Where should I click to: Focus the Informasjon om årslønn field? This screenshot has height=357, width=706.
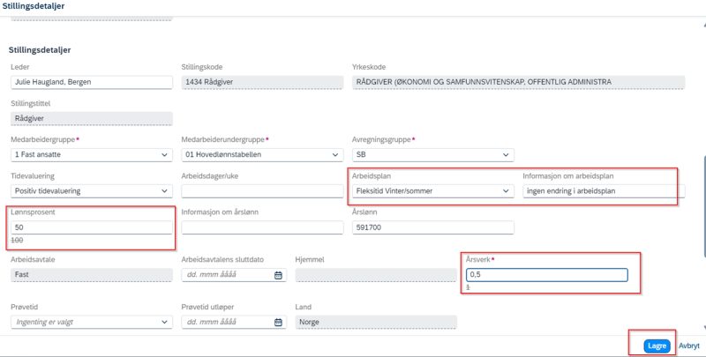tap(262, 227)
